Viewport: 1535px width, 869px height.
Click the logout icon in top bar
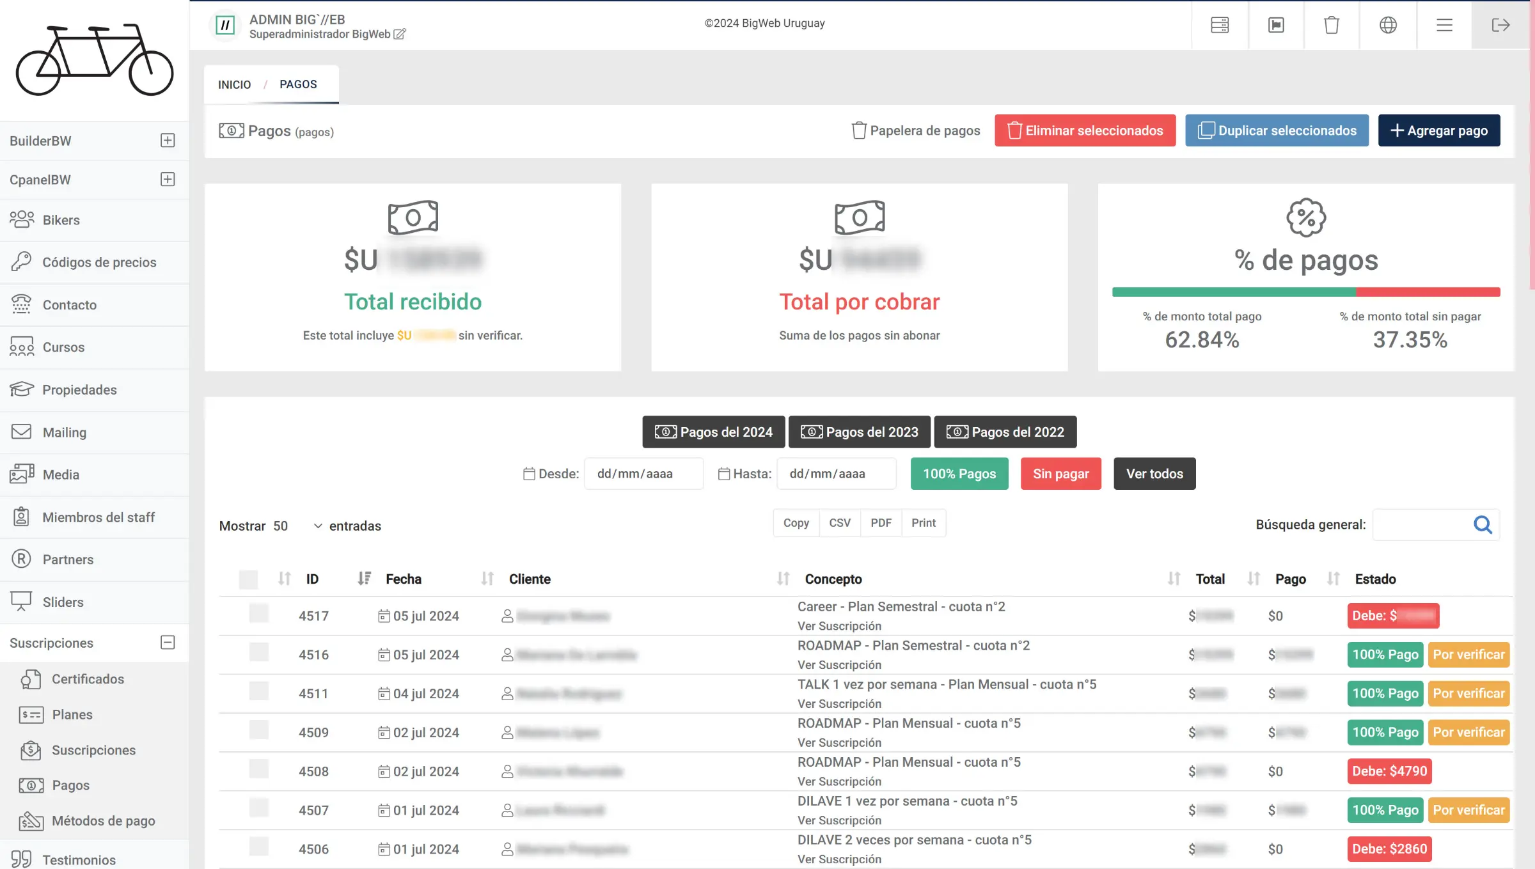[x=1500, y=25]
